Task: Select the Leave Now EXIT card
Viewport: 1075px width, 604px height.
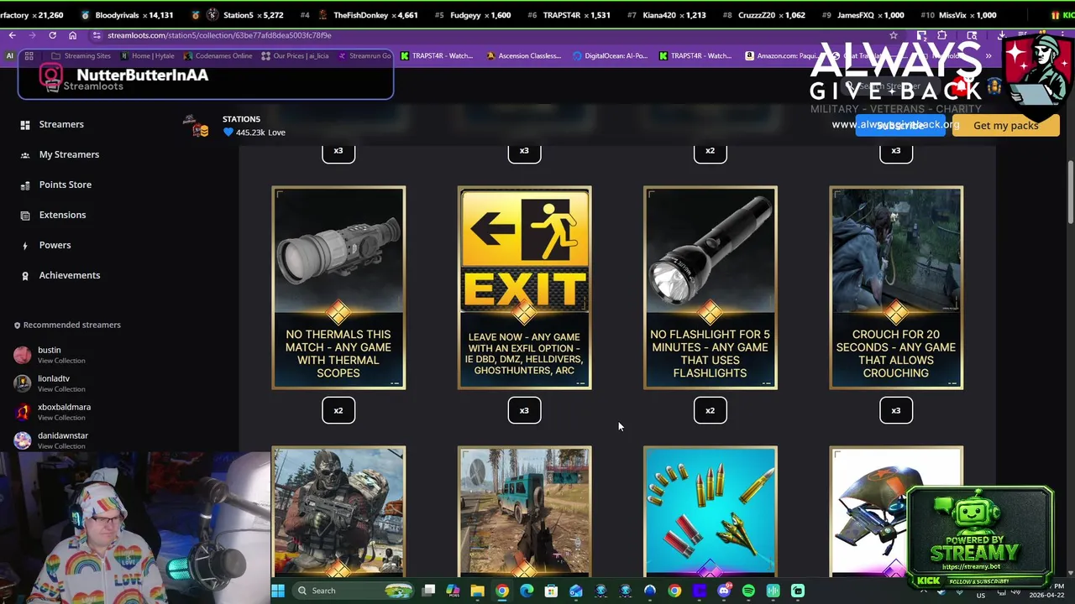Action: [524, 288]
